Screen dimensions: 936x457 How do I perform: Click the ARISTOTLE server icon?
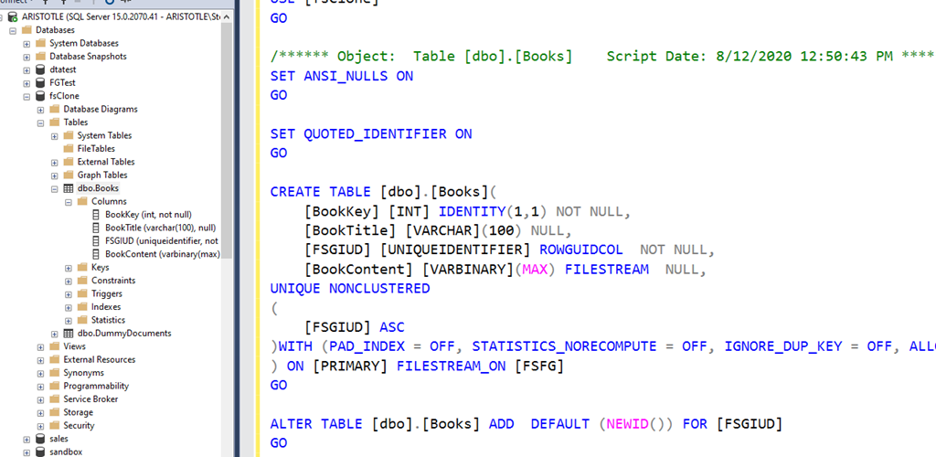pyautogui.click(x=13, y=16)
